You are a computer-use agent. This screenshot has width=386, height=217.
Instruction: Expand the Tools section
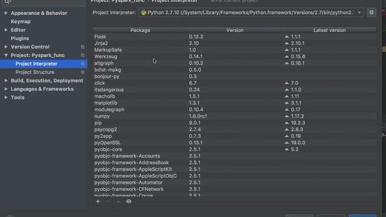coord(6,98)
